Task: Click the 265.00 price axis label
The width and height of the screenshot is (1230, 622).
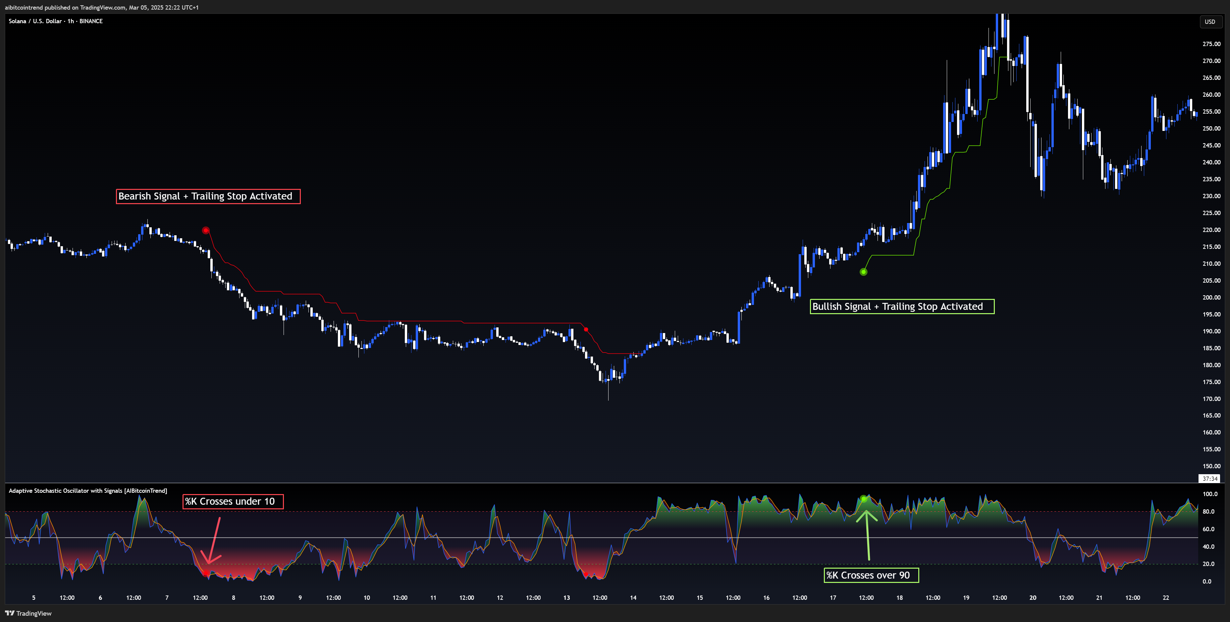Action: [1211, 78]
